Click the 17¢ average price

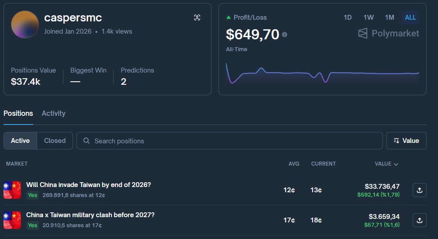[289, 220]
